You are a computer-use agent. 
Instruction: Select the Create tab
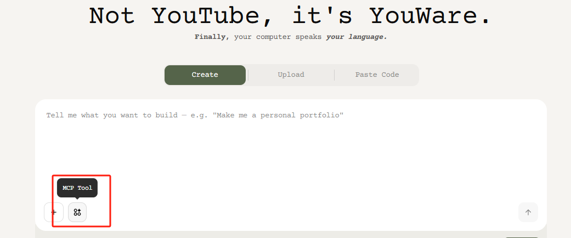click(205, 75)
